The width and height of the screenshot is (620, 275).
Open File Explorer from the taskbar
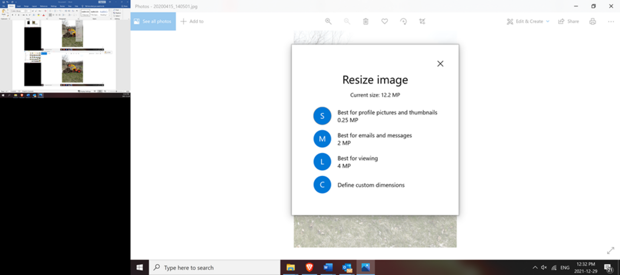pos(291,267)
